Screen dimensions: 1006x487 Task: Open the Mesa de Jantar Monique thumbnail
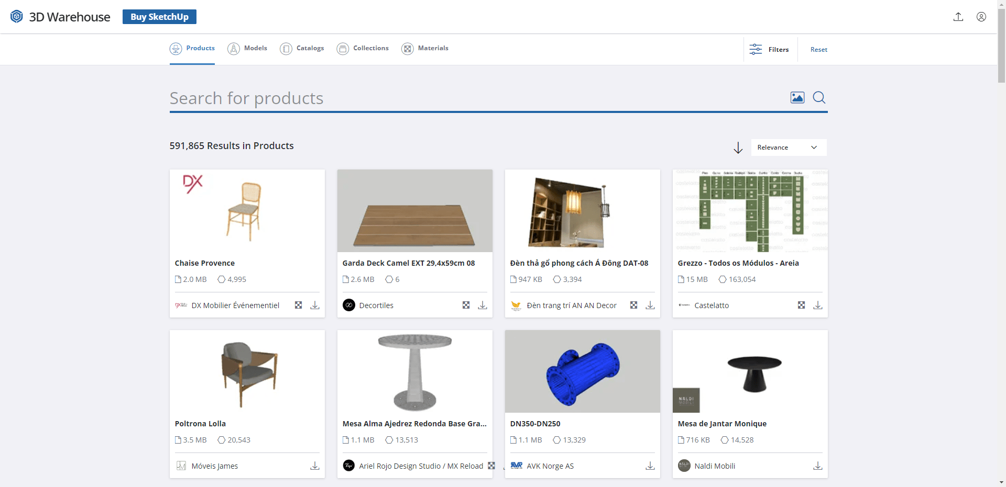[x=750, y=371]
